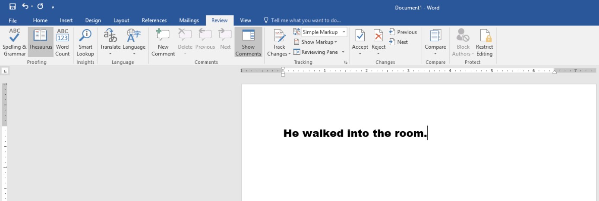This screenshot has height=201, width=599.
Task: Switch to the View tab
Action: (246, 20)
